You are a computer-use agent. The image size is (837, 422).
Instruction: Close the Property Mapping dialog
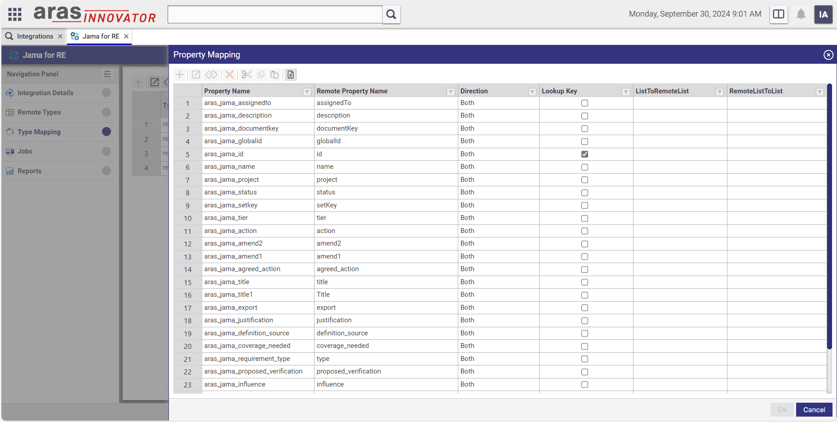click(x=828, y=55)
